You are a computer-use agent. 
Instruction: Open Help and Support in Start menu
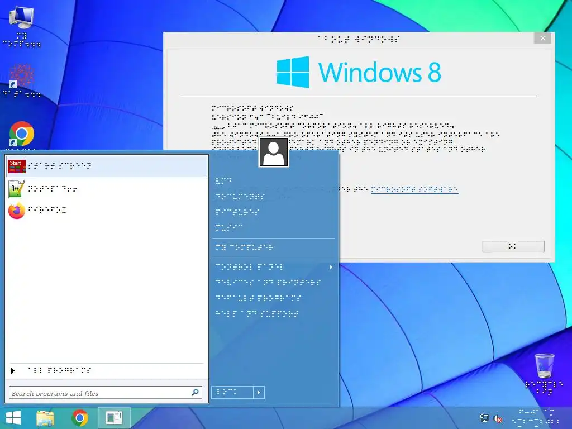[x=274, y=314]
